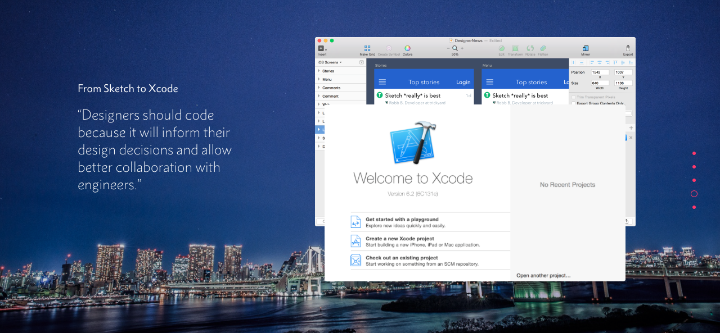Click Create a new Xcode project

pyautogui.click(x=400, y=239)
